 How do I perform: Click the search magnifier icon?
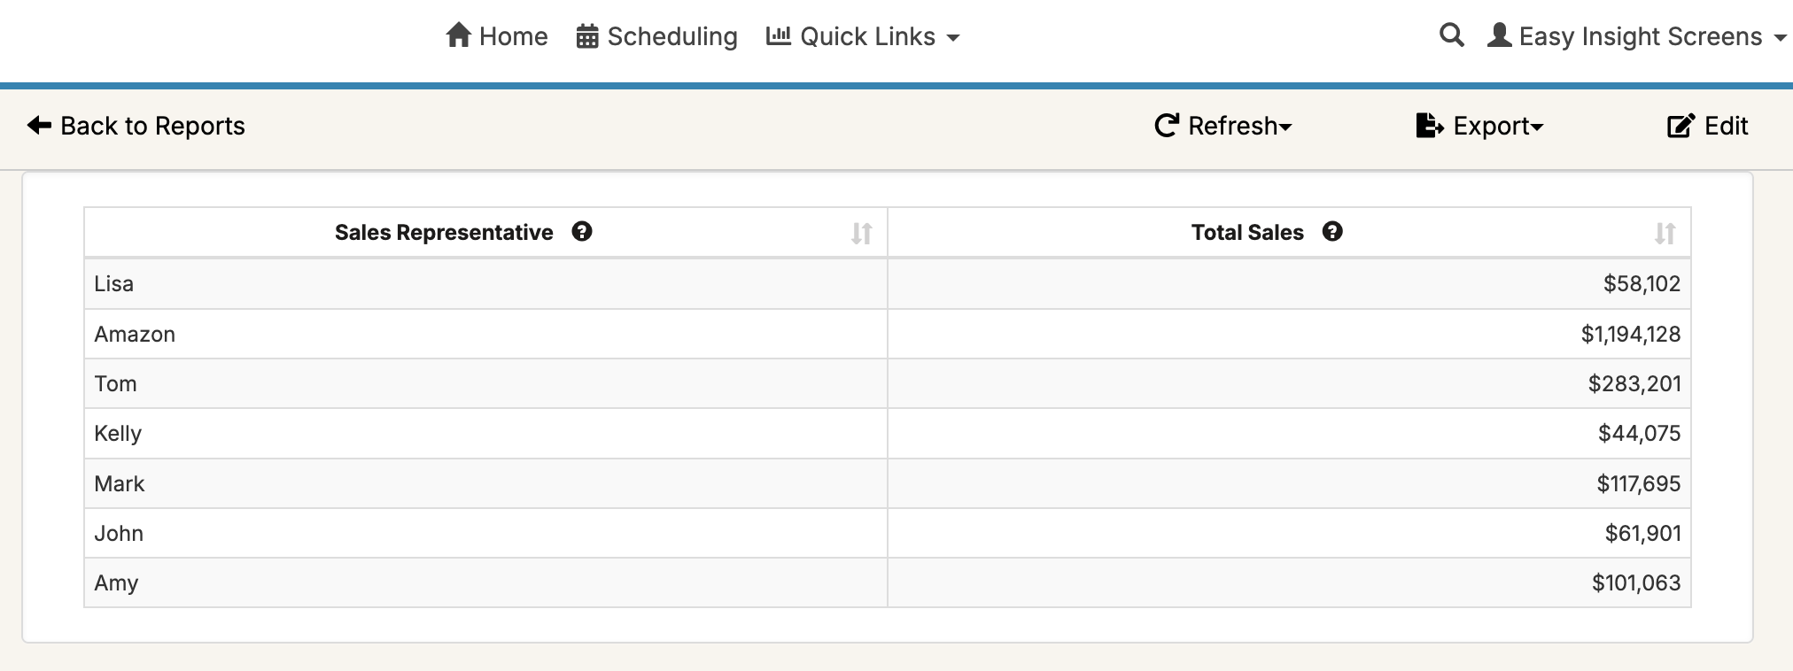(1451, 35)
